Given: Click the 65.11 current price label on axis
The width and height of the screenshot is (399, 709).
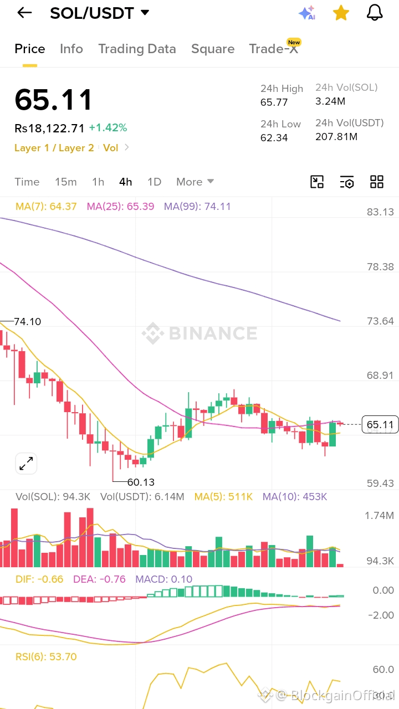Looking at the screenshot, I should pyautogui.click(x=380, y=425).
